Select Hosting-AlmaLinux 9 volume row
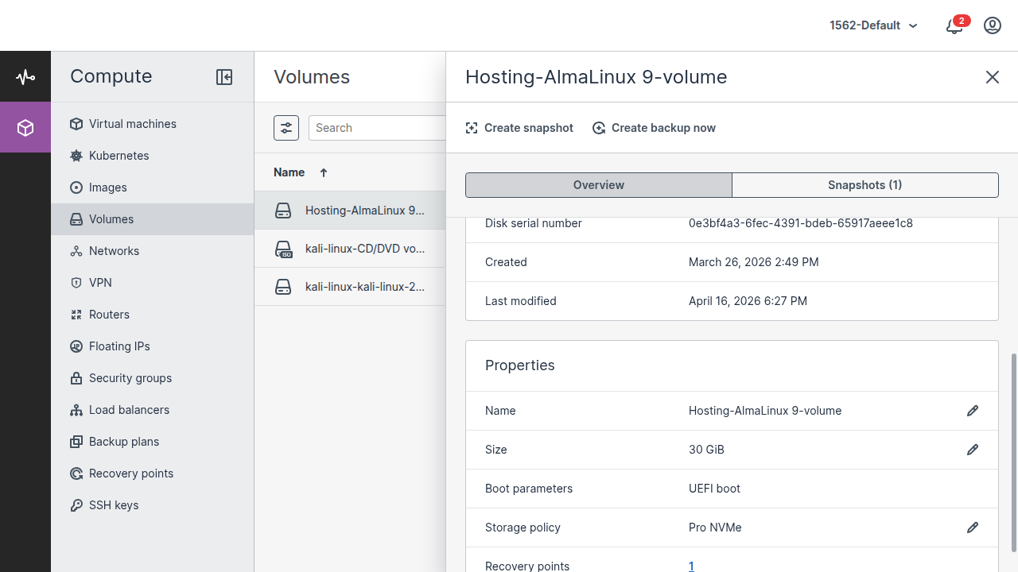The image size is (1018, 572). pos(350,211)
